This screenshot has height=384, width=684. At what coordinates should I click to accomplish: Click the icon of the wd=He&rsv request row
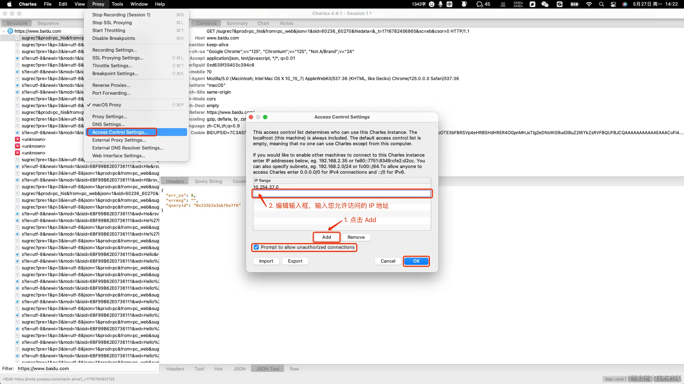pos(17,214)
